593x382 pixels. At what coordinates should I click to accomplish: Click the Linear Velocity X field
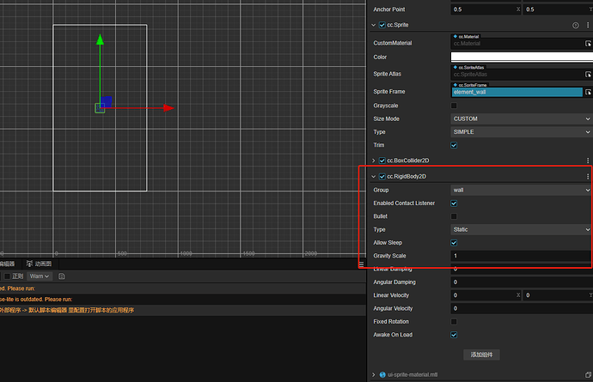(x=486, y=295)
